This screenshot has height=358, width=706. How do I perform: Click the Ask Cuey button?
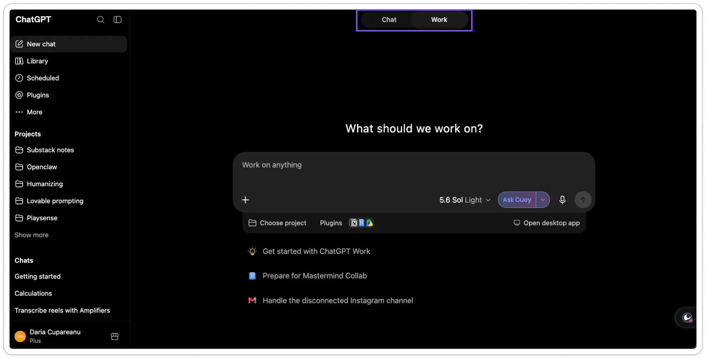[517, 200]
